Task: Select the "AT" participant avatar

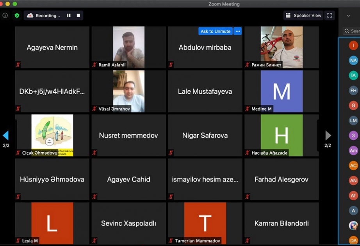Action: pos(353,196)
